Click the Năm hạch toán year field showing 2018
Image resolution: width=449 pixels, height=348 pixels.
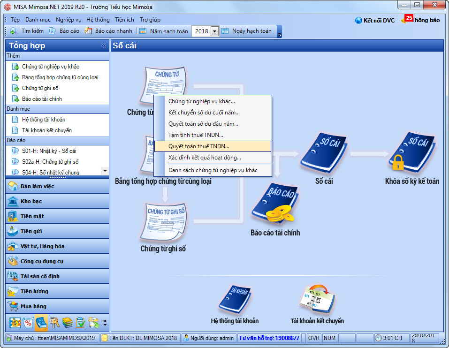[202, 31]
